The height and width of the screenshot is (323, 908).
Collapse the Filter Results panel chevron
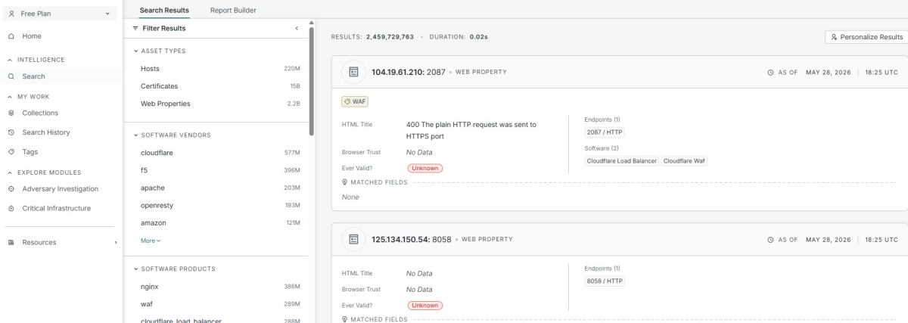[x=296, y=29]
